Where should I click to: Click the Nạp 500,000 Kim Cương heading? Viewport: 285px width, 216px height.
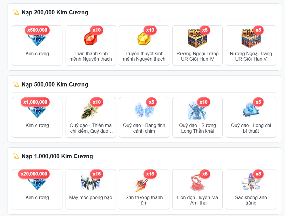(x=55, y=84)
